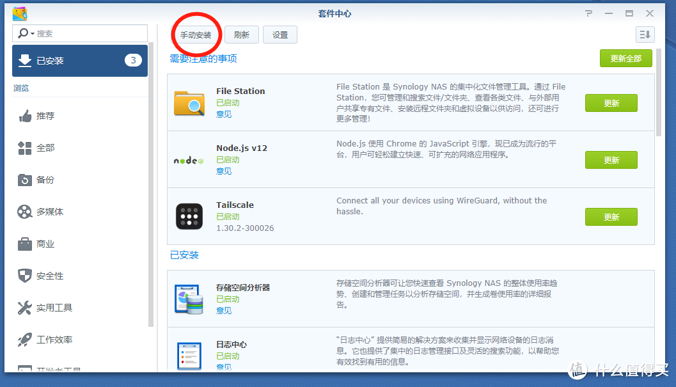Open the Node.js v12 package title

242,148
